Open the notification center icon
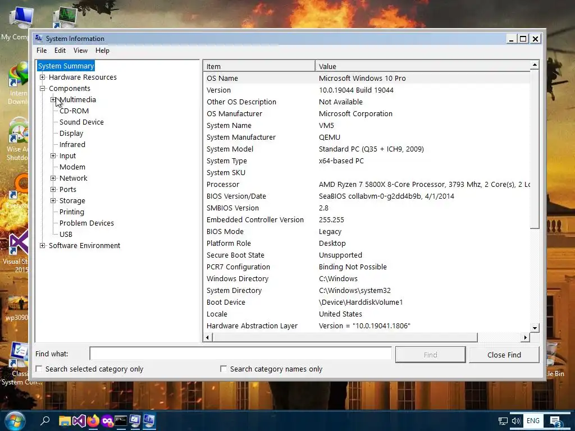 tap(555, 421)
